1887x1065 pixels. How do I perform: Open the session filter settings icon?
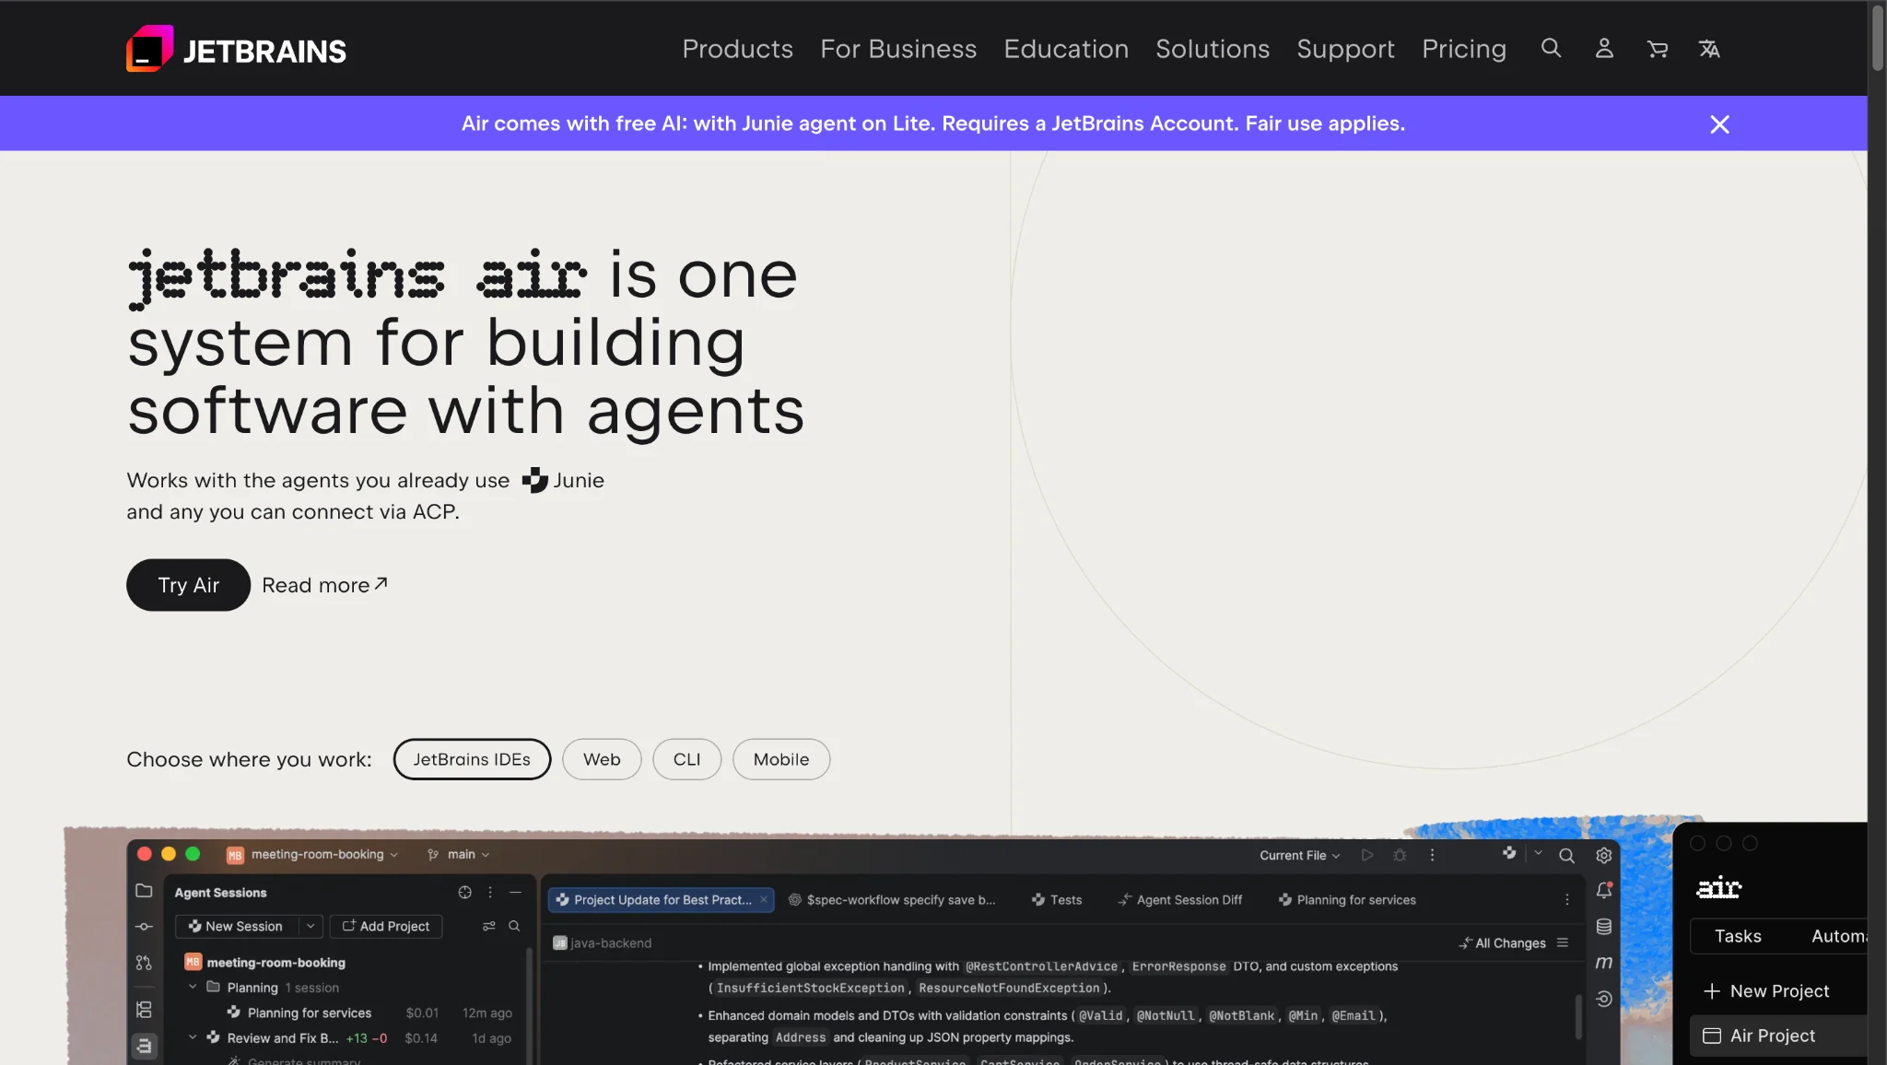[x=489, y=926]
